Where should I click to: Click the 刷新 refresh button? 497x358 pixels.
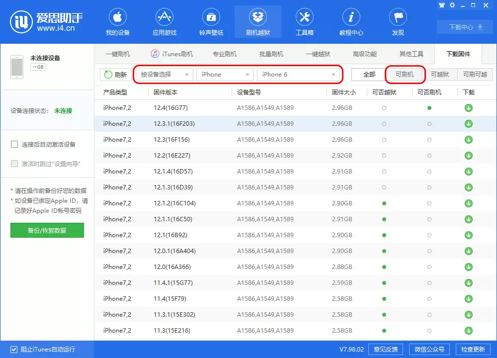116,75
